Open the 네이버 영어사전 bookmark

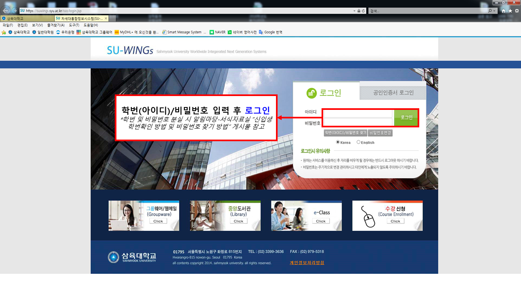tap(242, 32)
